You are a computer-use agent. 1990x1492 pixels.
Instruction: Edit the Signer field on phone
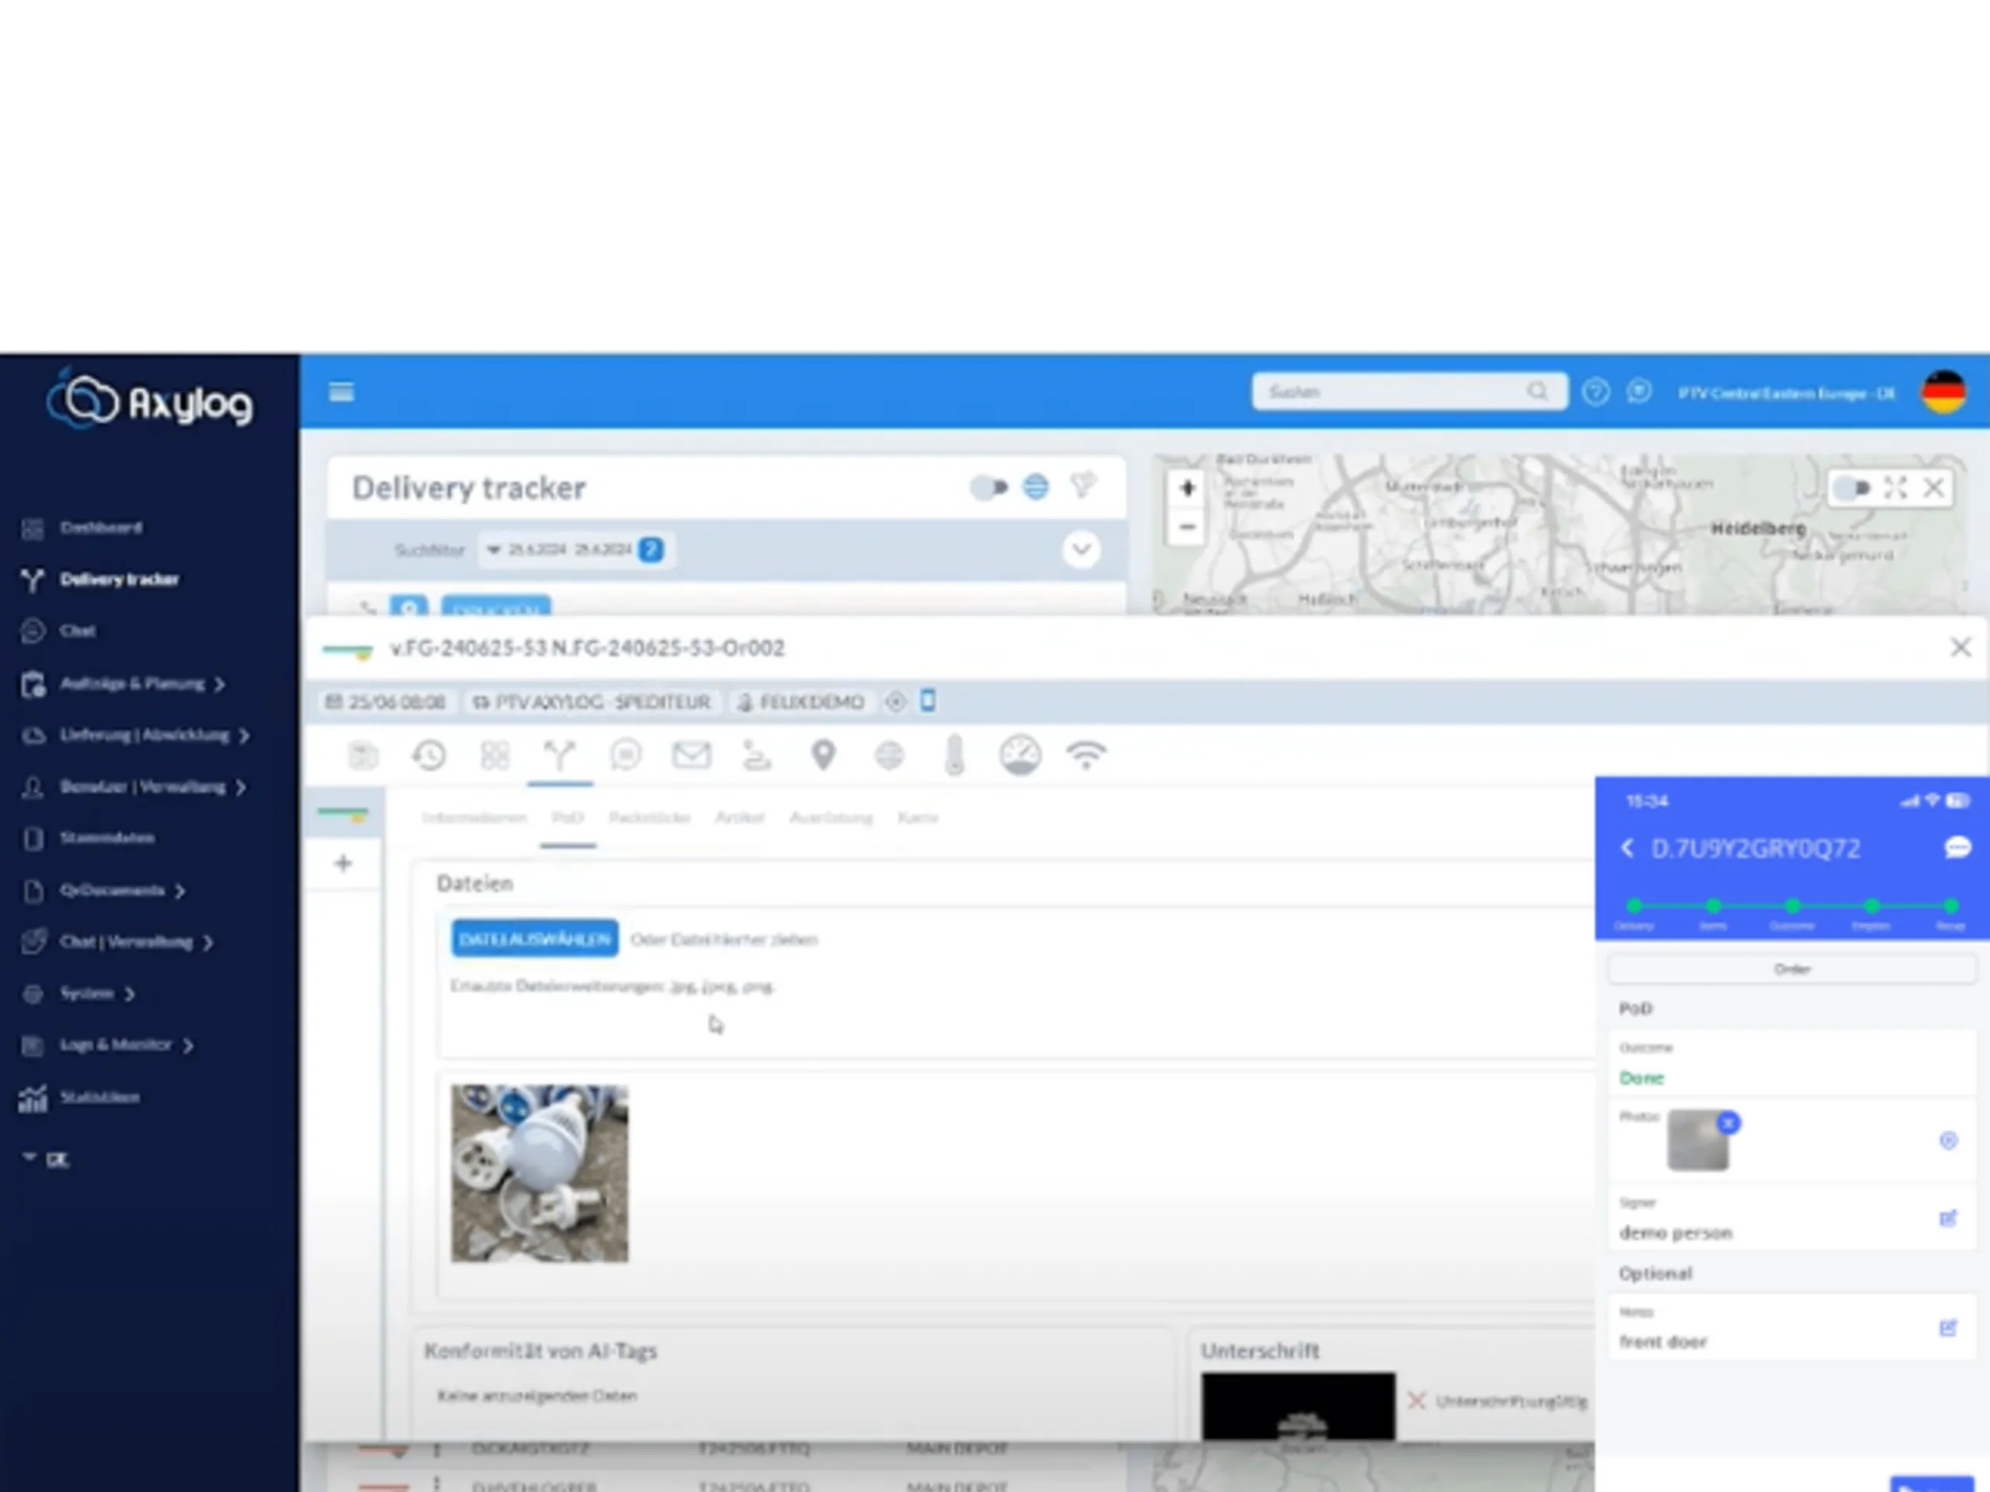coord(1948,1218)
